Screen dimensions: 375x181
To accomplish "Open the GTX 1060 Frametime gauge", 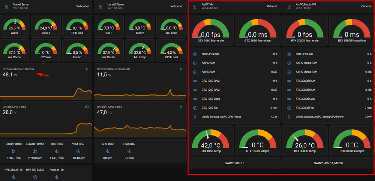I will [x=258, y=30].
